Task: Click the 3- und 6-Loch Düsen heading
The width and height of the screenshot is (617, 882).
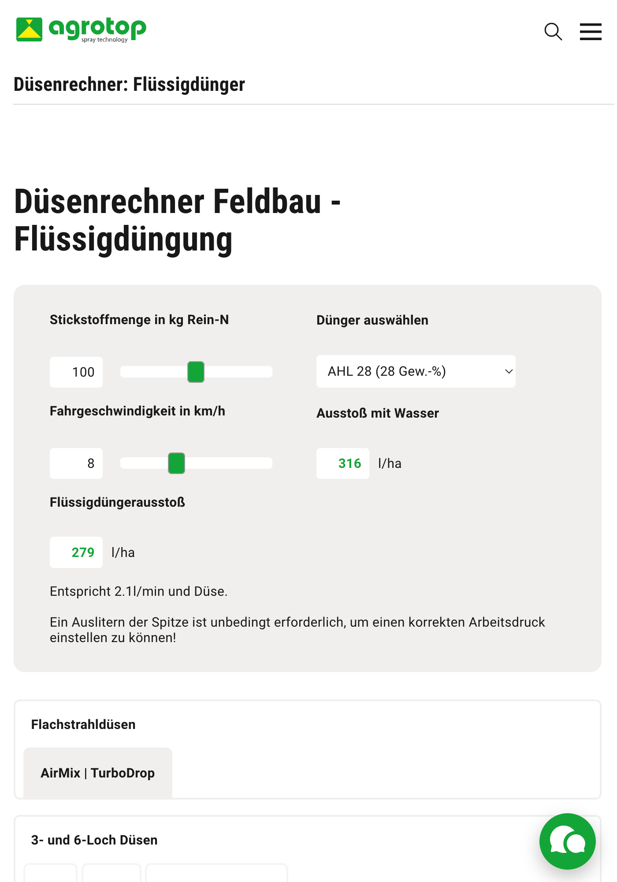Action: coord(94,840)
